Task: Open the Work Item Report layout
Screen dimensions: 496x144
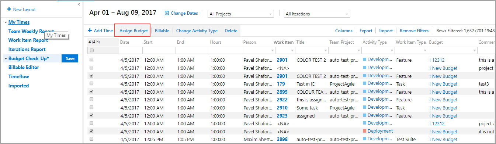Action: [28, 40]
